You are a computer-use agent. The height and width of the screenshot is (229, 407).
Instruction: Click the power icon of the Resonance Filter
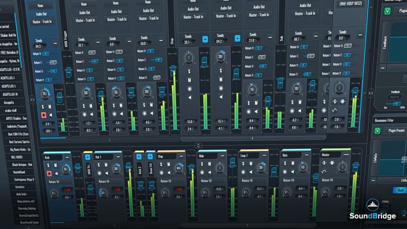[377, 131]
